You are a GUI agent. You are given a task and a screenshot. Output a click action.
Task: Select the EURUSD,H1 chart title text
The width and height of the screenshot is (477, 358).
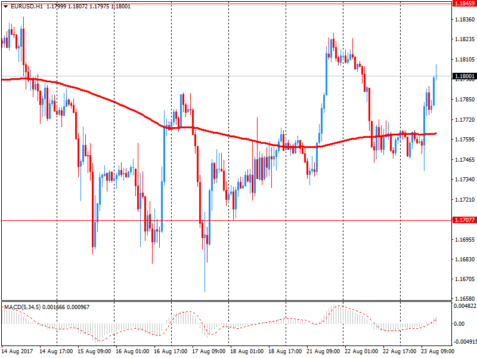click(x=27, y=7)
